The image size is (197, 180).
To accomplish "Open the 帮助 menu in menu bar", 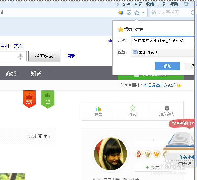I will pyautogui.click(x=174, y=4).
